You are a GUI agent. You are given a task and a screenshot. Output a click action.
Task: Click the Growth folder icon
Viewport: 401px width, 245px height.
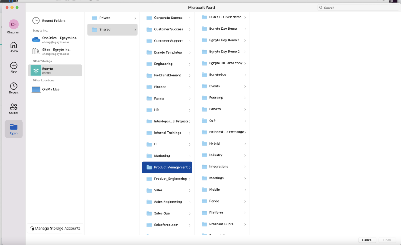205,109
